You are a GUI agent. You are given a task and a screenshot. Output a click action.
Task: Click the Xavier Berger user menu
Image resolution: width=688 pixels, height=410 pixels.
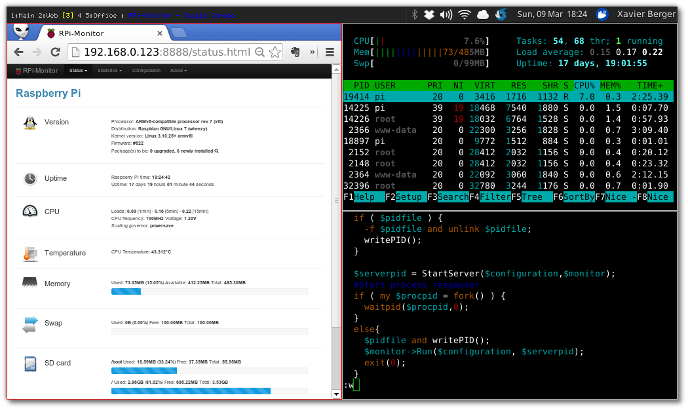[646, 14]
